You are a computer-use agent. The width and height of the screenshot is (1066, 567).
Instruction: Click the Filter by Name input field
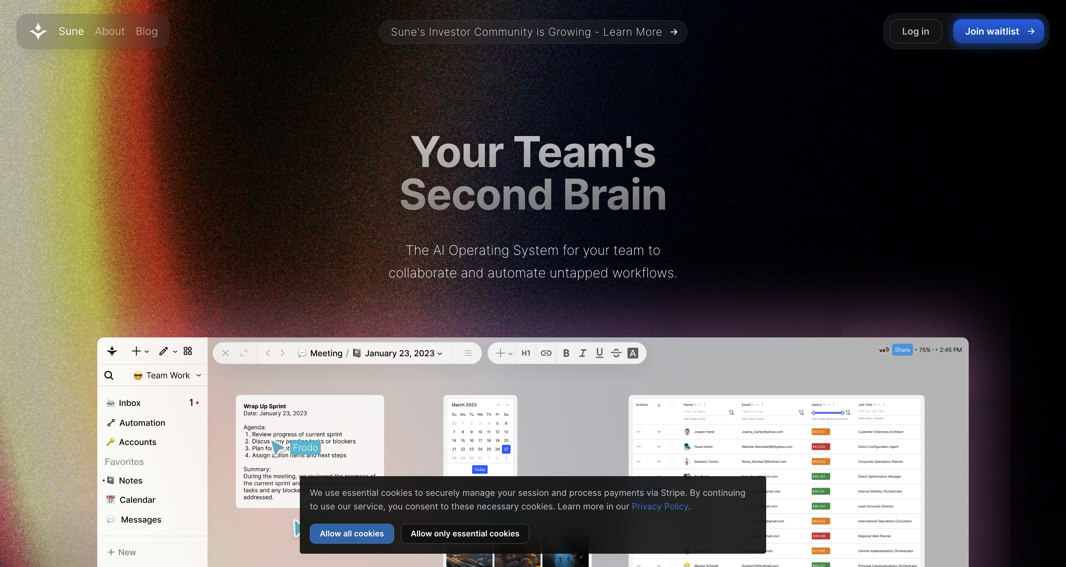[706, 412]
